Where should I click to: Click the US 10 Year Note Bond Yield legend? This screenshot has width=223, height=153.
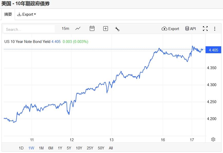pyautogui.click(x=27, y=42)
